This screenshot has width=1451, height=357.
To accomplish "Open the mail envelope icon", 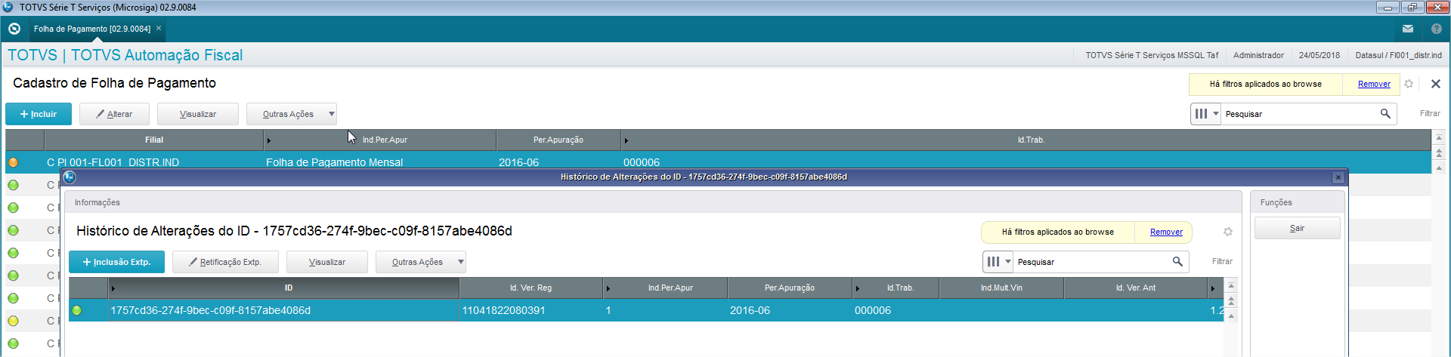I will 1408,29.
